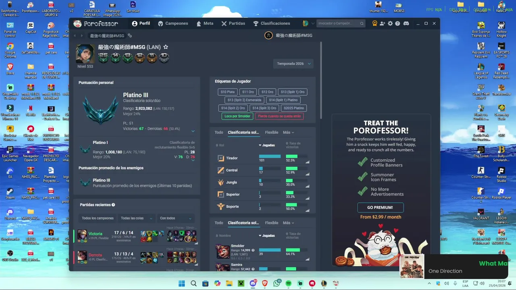Open the Con todos filter dropdown
This screenshot has width=516, height=290.
(x=175, y=218)
